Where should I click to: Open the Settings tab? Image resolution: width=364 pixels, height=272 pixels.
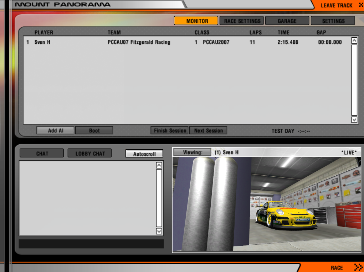click(x=333, y=21)
